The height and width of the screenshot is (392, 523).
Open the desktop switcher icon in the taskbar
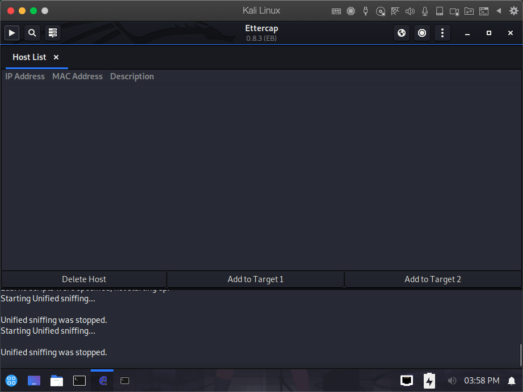point(34,380)
